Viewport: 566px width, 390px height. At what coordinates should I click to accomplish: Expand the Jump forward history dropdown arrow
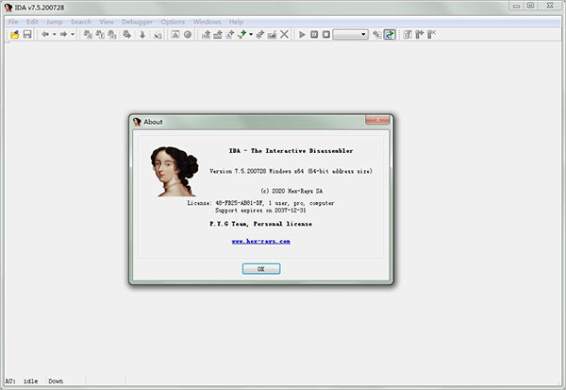pos(73,34)
